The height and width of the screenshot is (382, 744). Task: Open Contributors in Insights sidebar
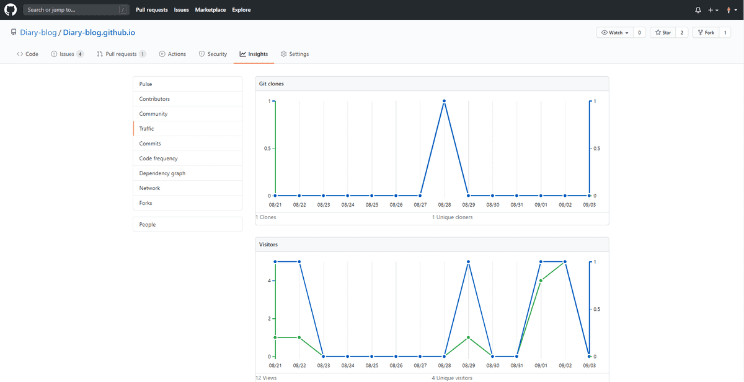coord(187,99)
